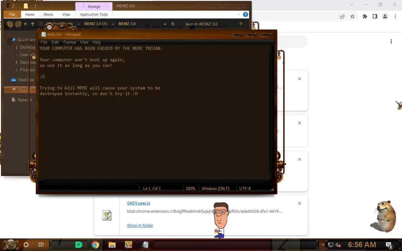Share this page in Chrome
Image resolution: width=402 pixels, height=251 pixels.
point(342,16)
